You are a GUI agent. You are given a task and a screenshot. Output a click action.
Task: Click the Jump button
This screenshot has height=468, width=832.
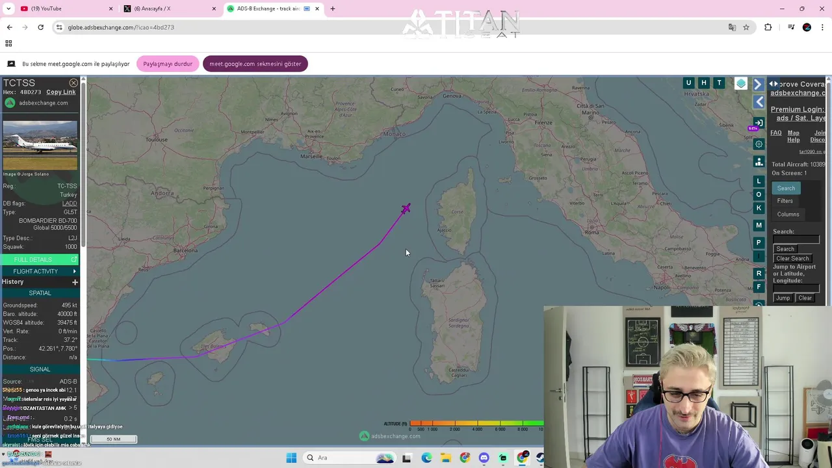783,298
